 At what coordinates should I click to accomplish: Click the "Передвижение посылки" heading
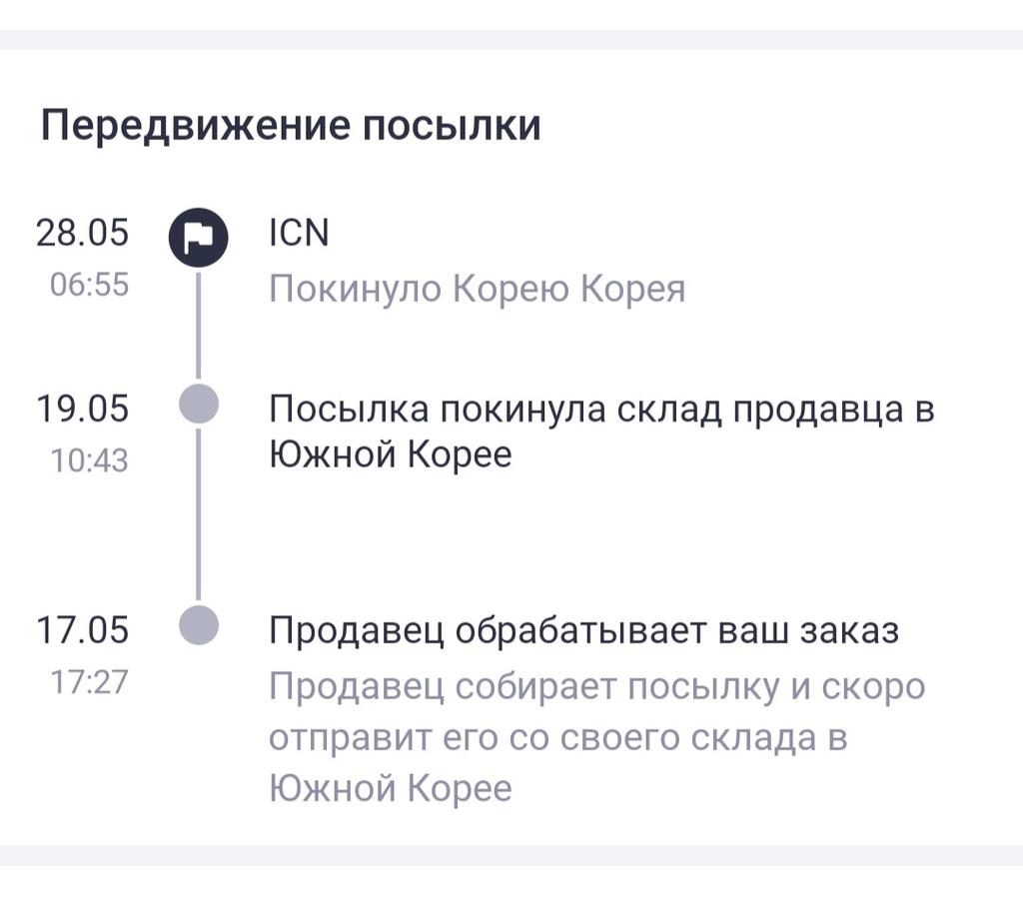(290, 127)
